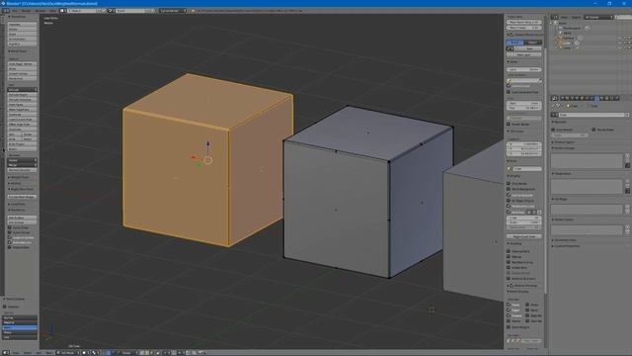Toggle Render Border checkbox
Viewport: 632px width, 356px height.
(509, 125)
